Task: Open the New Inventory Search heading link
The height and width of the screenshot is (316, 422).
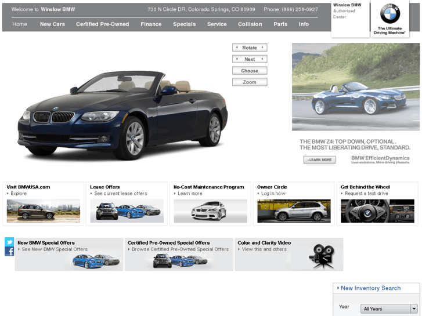Action: [370, 288]
